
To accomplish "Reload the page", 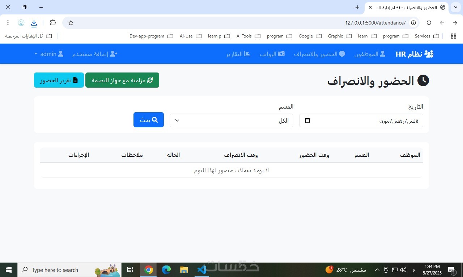I will pos(429,23).
